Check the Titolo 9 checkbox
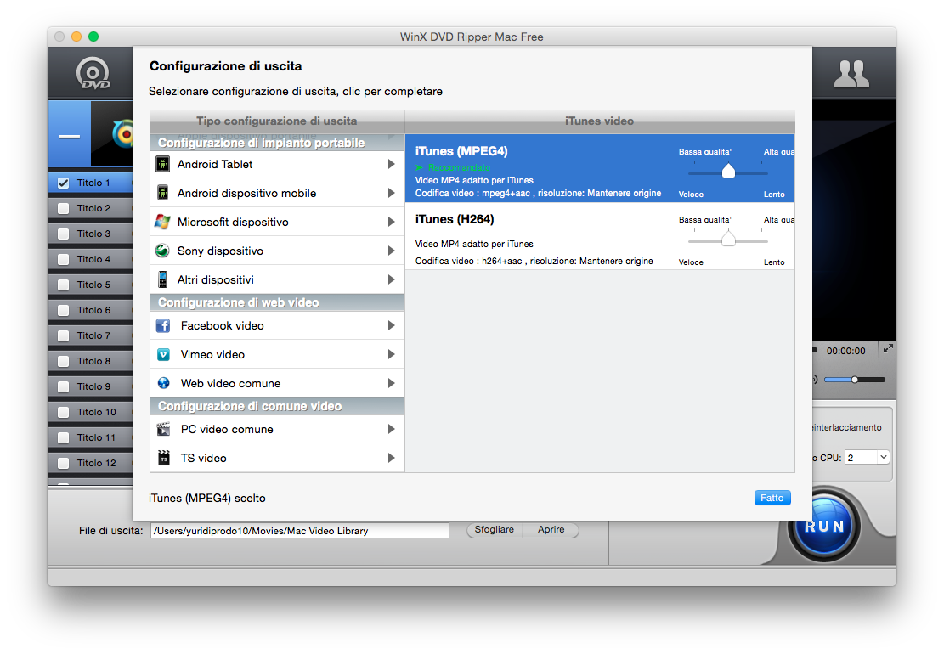The image size is (944, 654). tap(63, 386)
